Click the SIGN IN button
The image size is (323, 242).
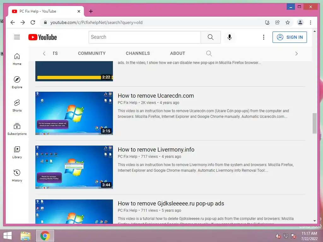[290, 37]
